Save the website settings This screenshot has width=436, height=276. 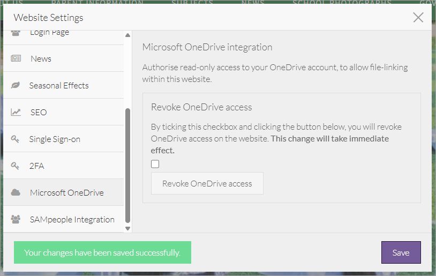tap(401, 252)
